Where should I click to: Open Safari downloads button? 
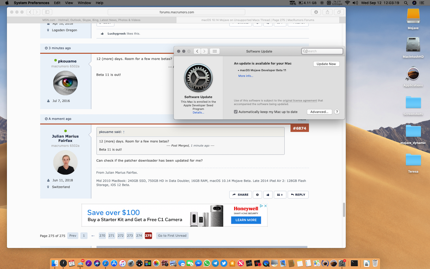pyautogui.click(x=316, y=12)
